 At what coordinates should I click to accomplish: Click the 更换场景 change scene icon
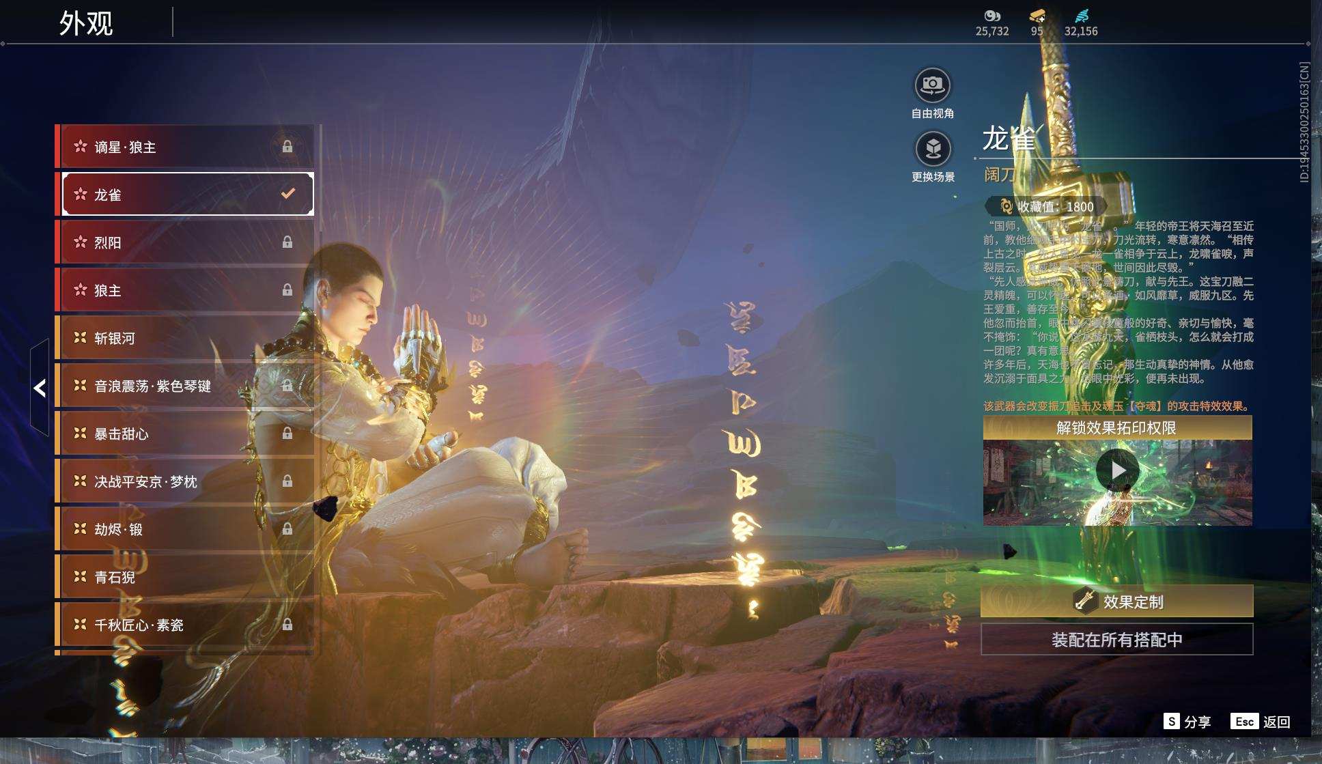[x=933, y=149]
